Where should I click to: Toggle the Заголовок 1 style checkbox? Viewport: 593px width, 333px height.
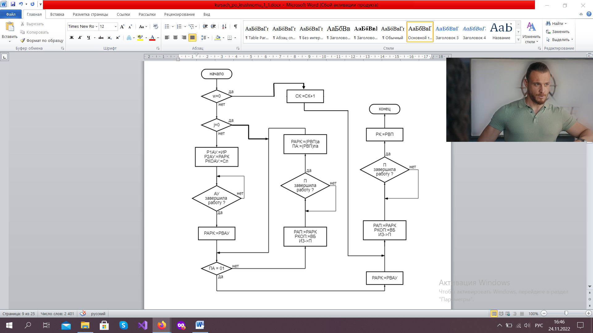coord(339,32)
